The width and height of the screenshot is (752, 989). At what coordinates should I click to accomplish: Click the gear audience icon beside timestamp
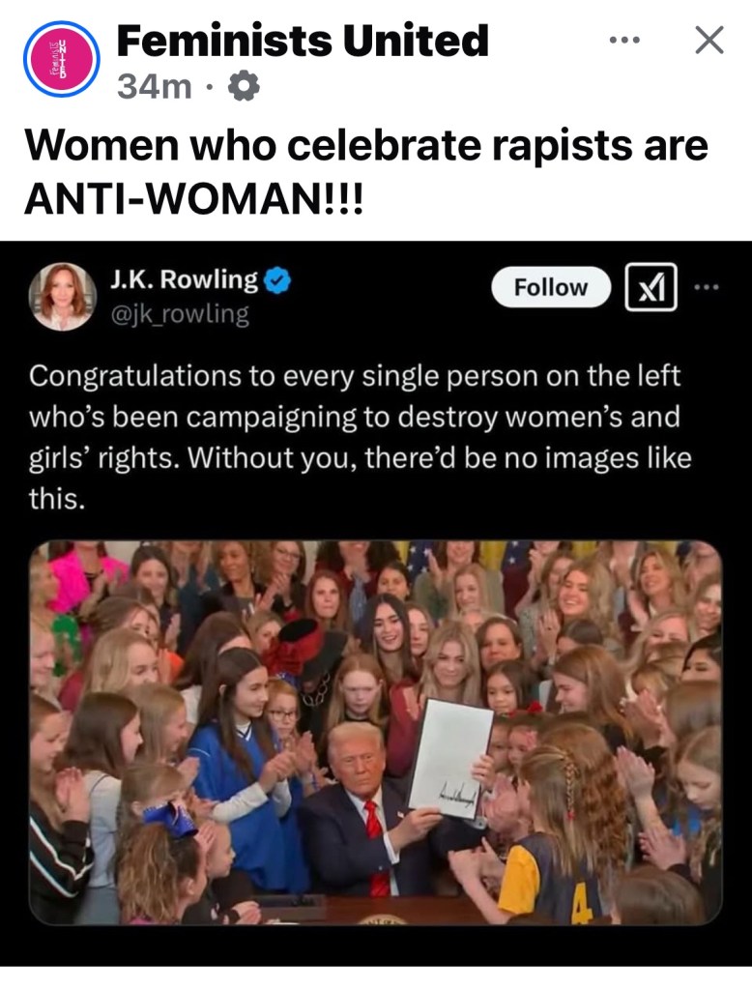click(x=244, y=86)
